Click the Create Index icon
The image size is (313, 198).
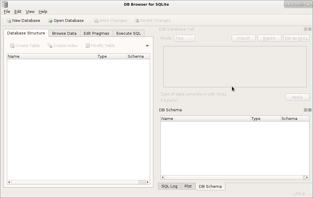pos(50,45)
